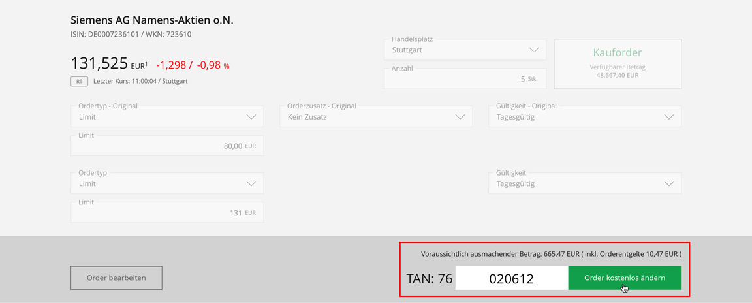
Task: Click Order kostenlos ändern button
Action: 625,279
